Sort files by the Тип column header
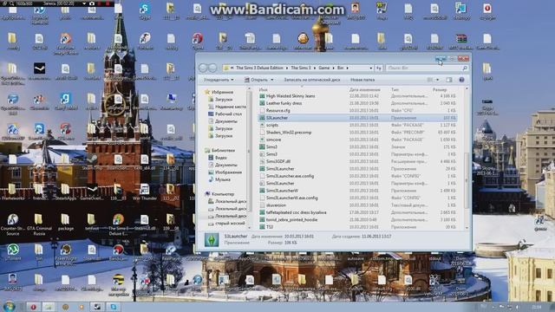This screenshot has width=555, height=312. tap(395, 90)
